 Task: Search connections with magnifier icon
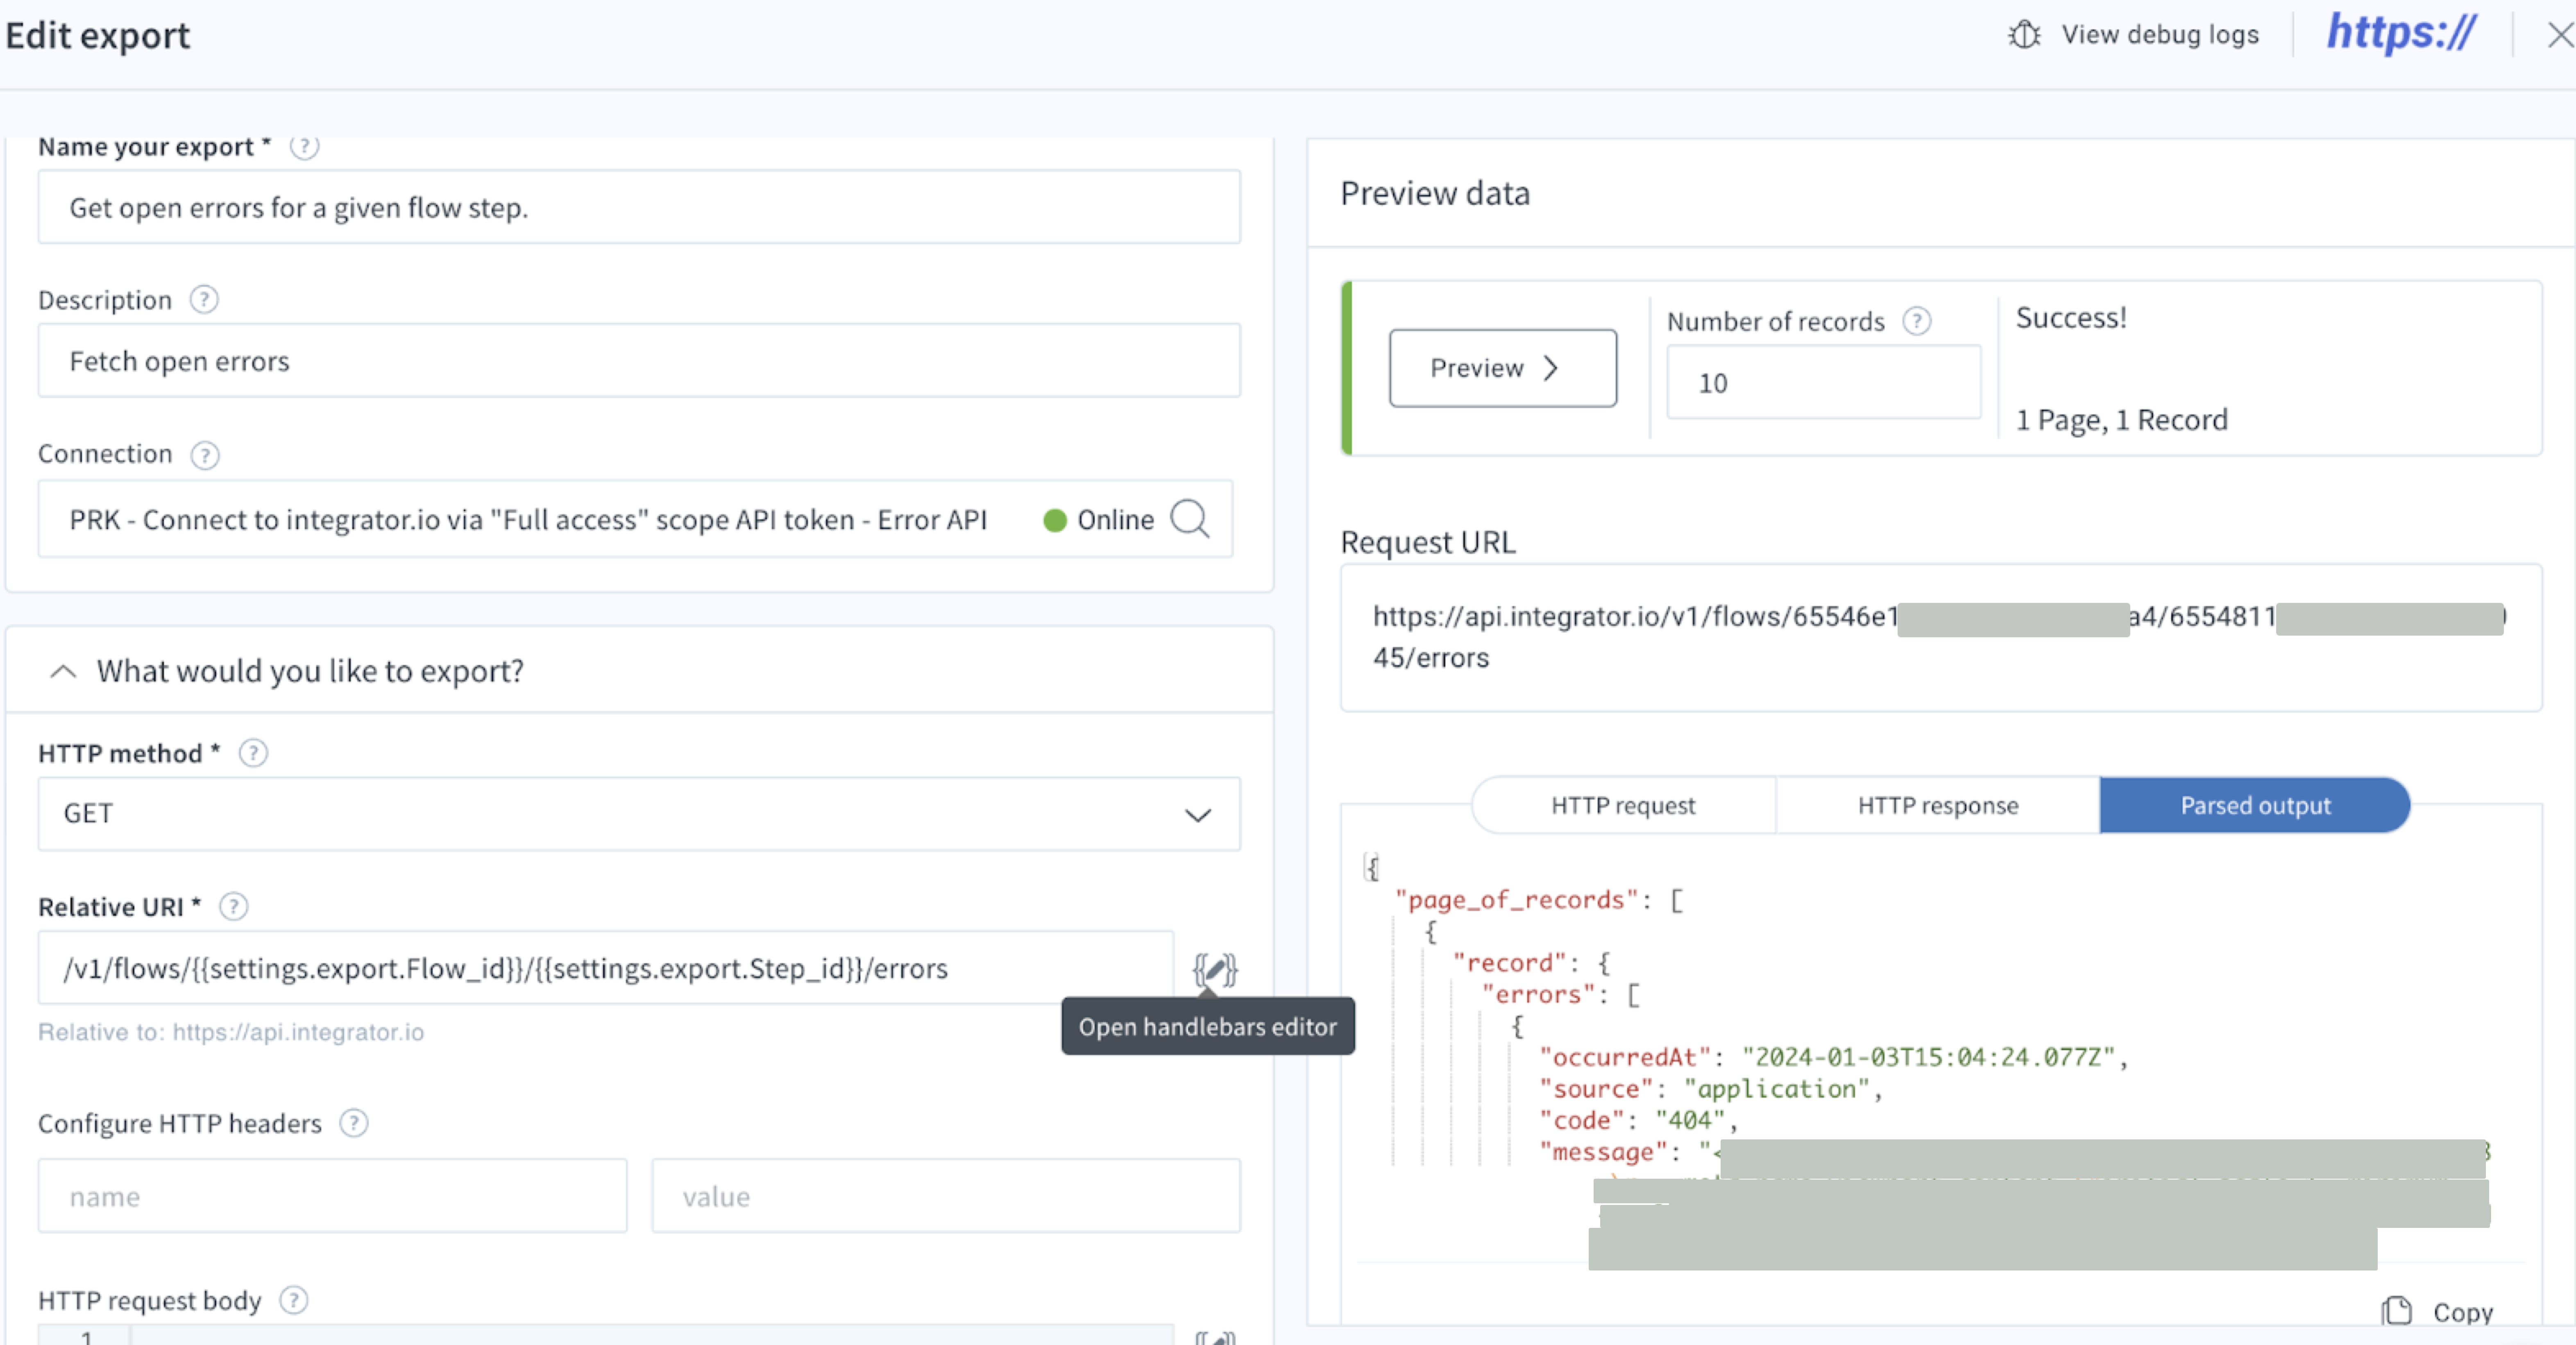1190,519
